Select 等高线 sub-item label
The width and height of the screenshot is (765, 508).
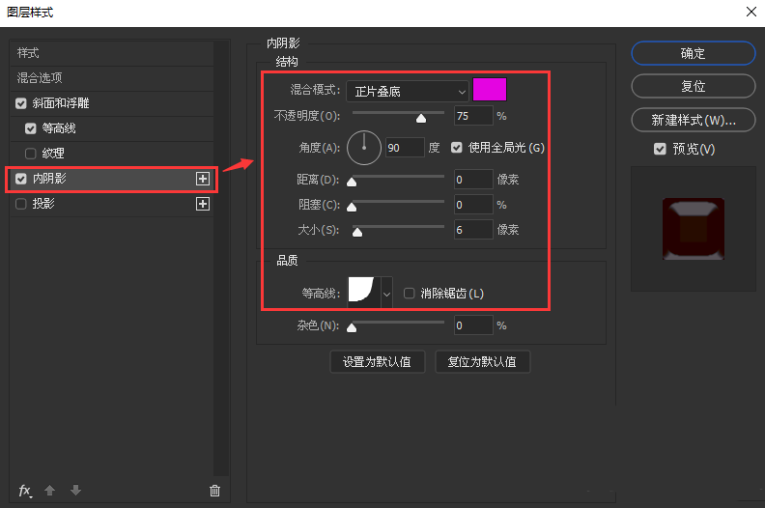(x=59, y=128)
